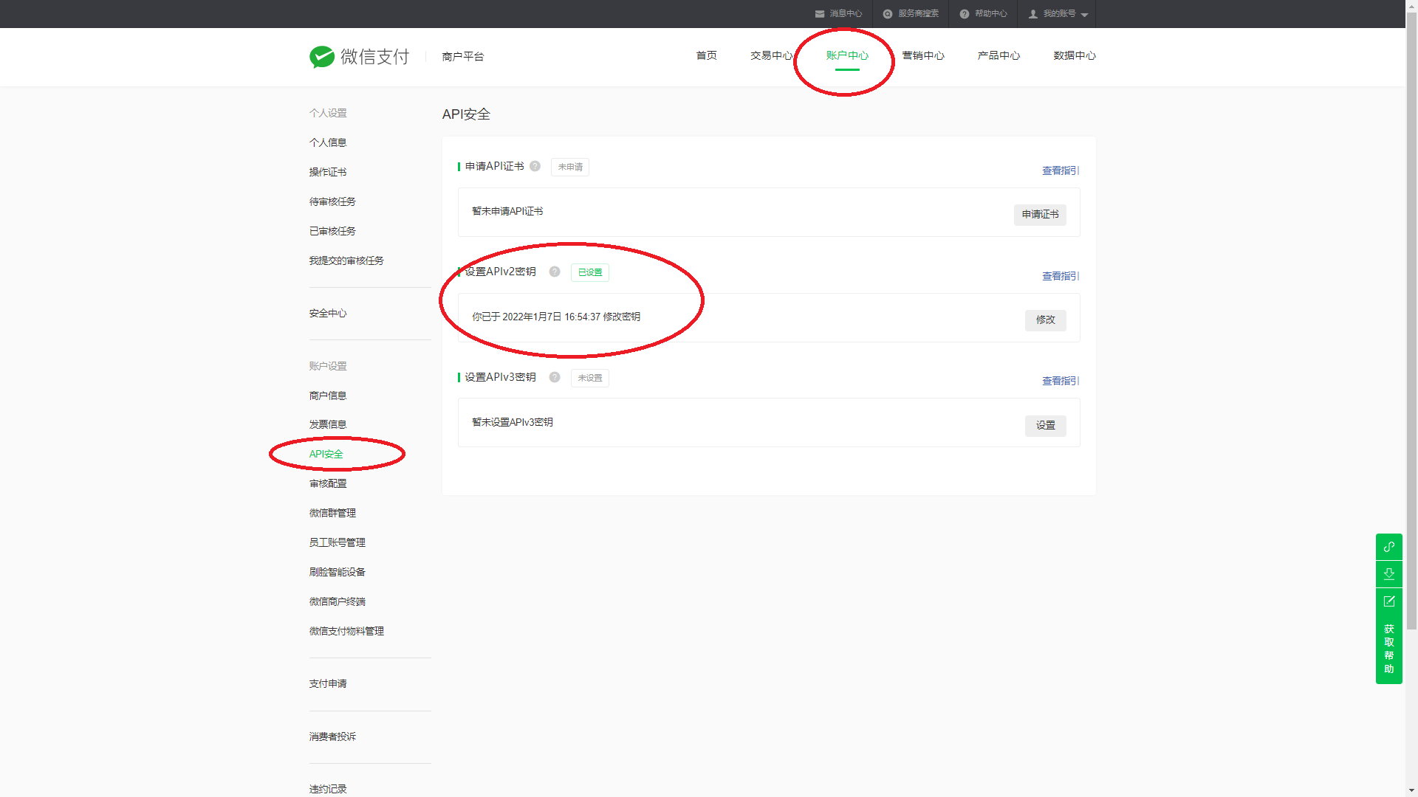Open 查看指引 link for APIv2 key
Screen dimensions: 1418x797
(x=1061, y=276)
